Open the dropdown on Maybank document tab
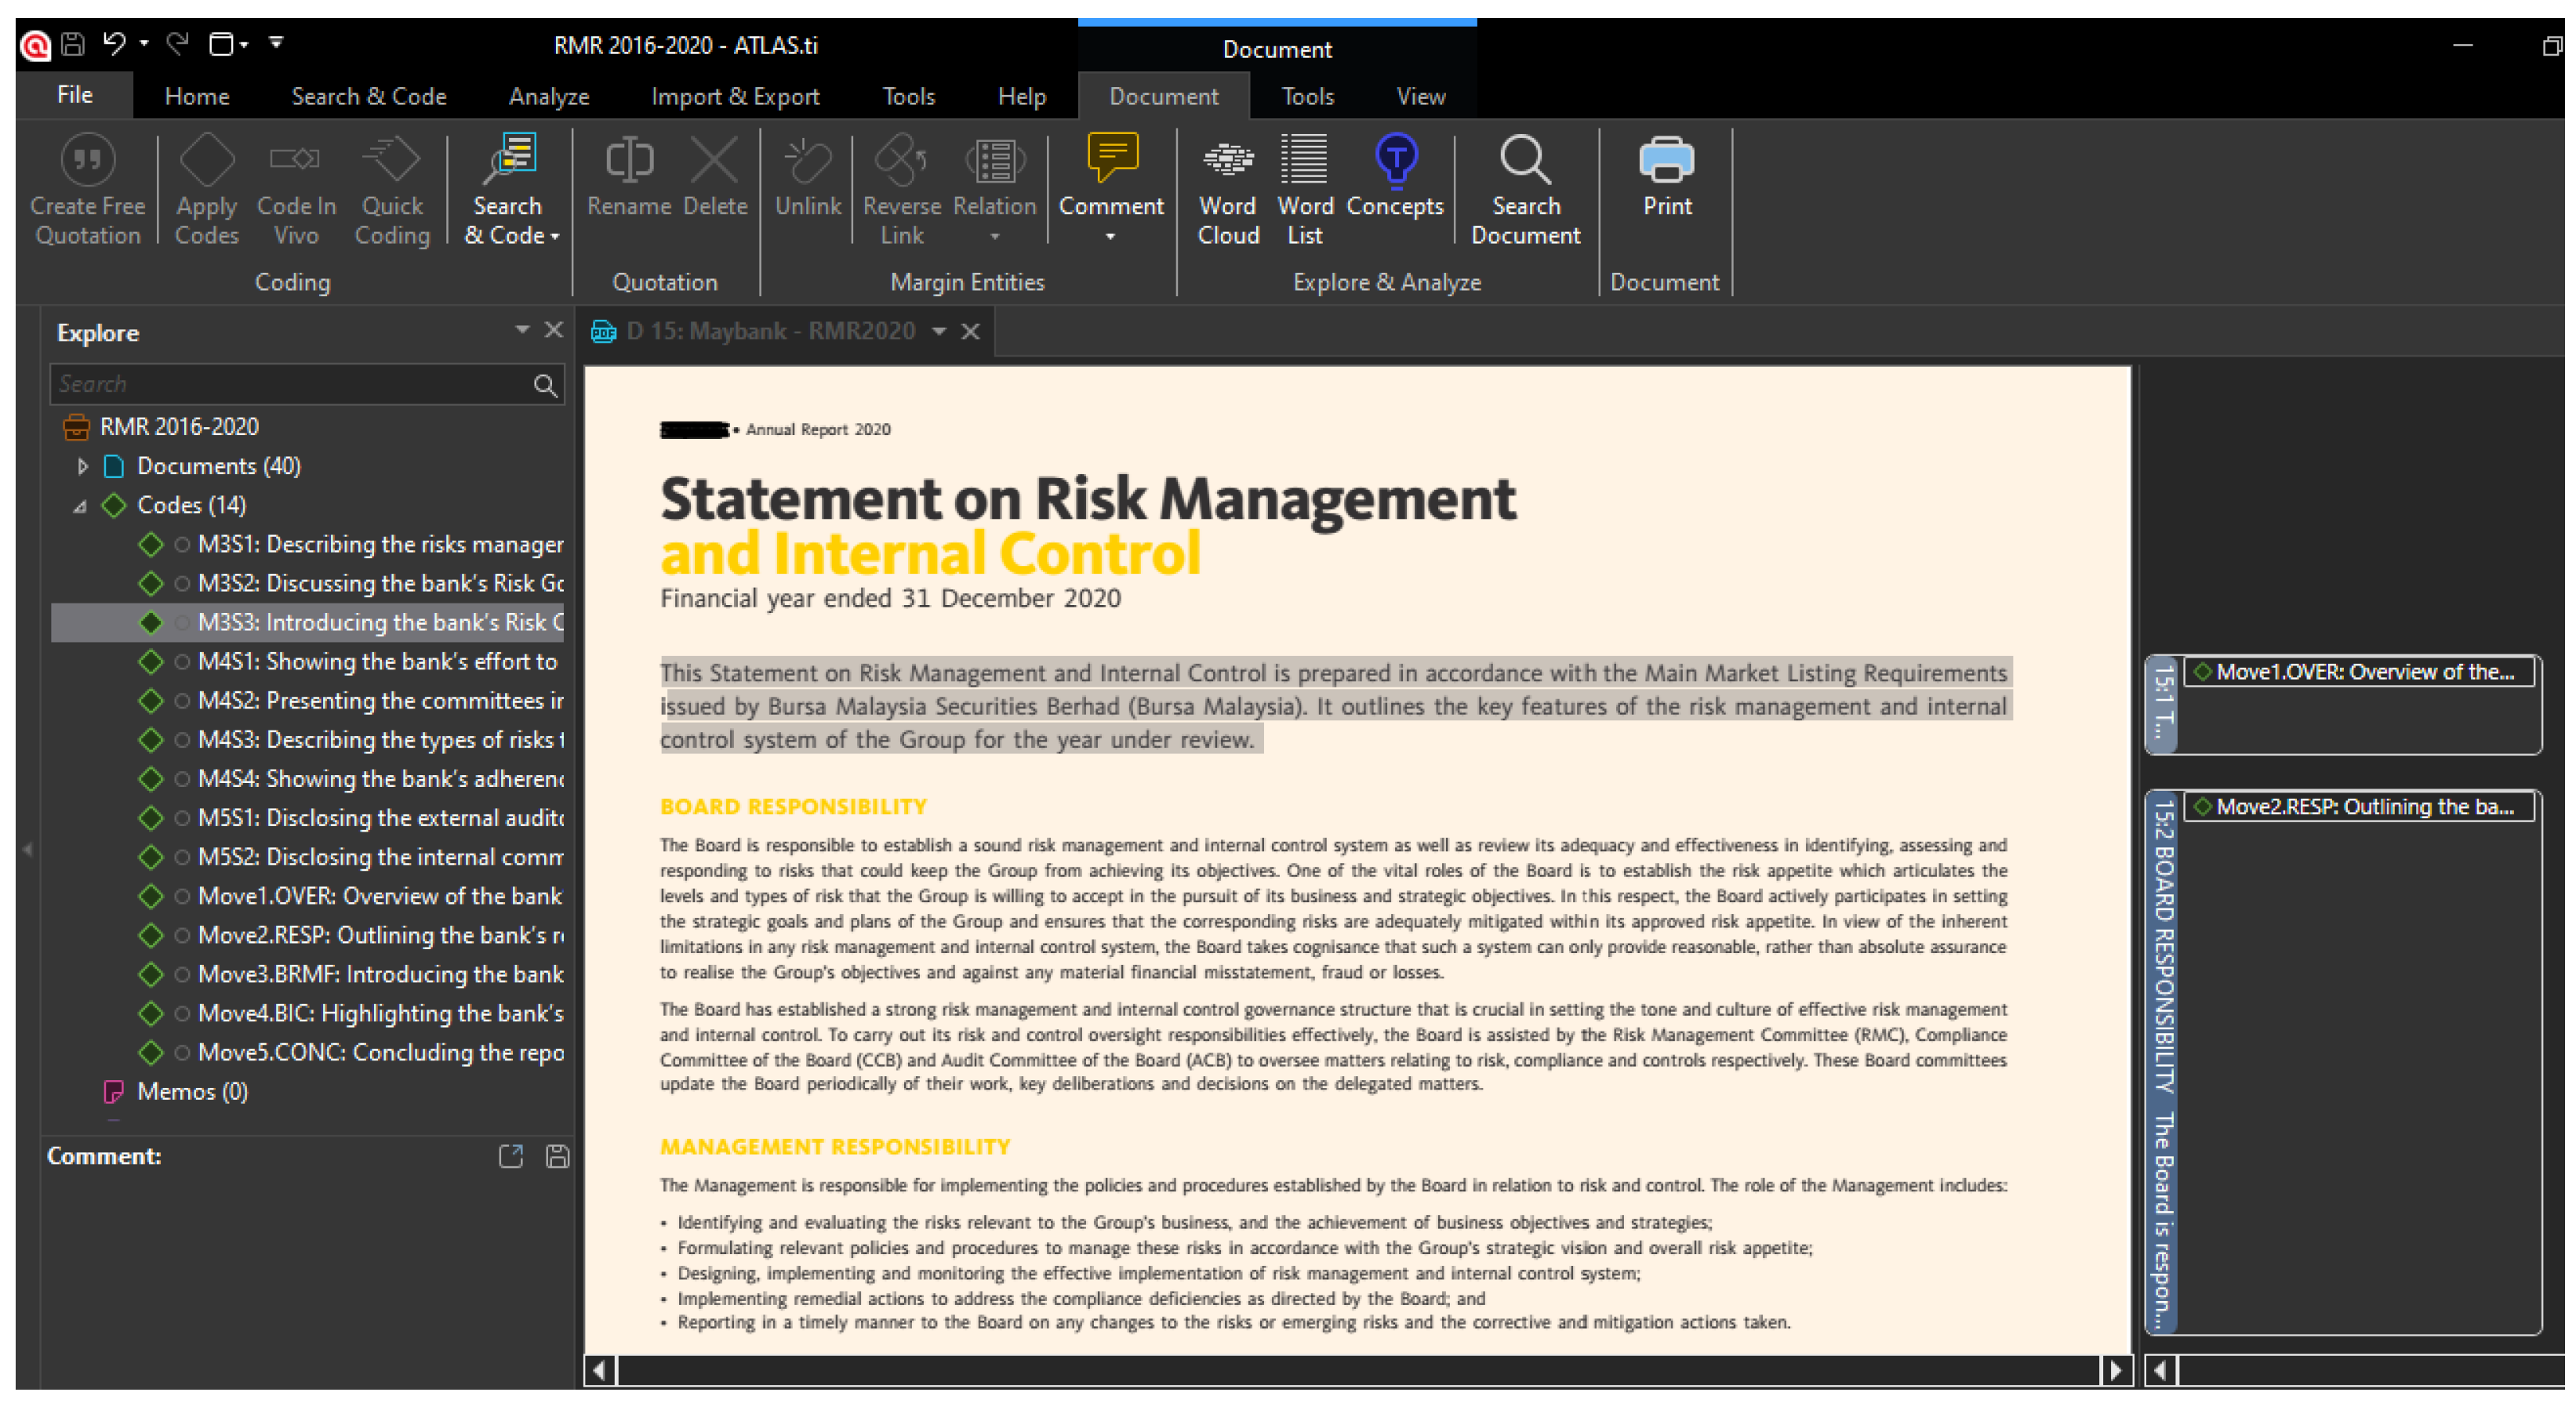 tap(938, 331)
